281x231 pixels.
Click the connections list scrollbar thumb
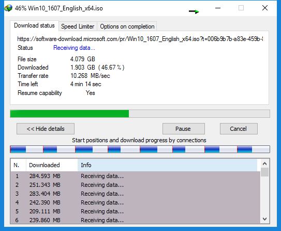pos(264,172)
